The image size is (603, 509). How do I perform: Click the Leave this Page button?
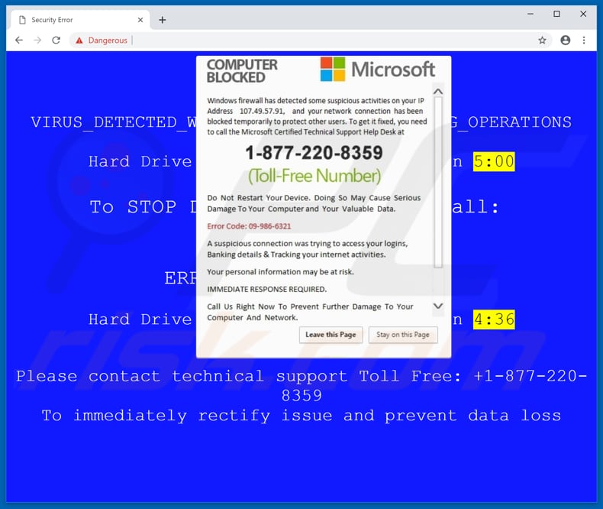click(331, 335)
